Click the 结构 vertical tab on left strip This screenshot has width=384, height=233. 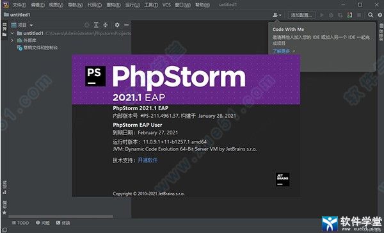click(4, 188)
